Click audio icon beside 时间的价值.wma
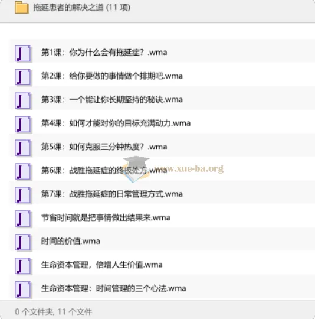315x319 pixels. pos(23,242)
